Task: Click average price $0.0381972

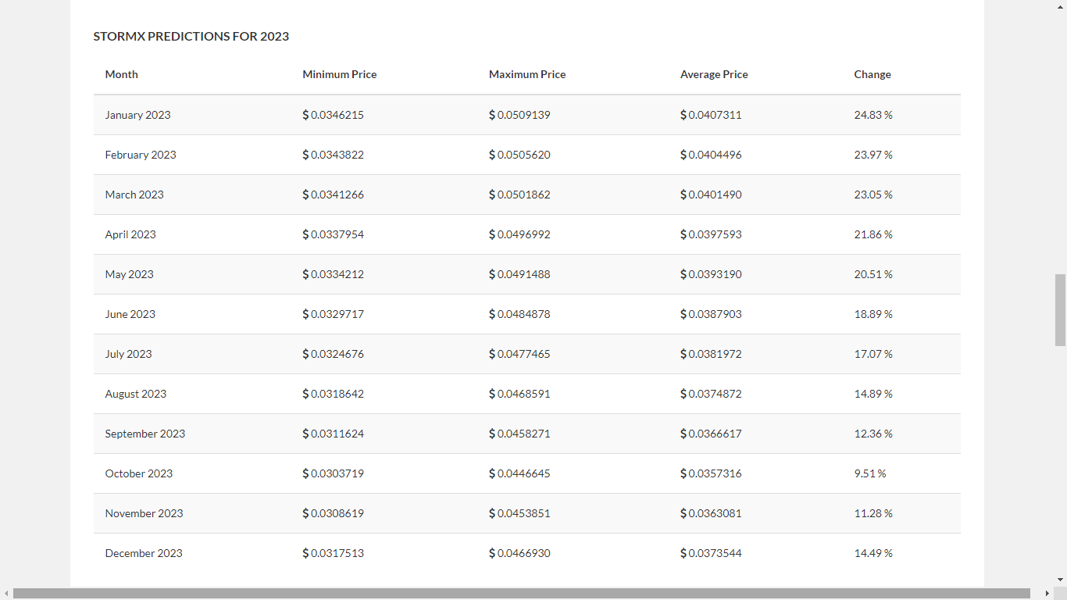Action: coord(712,354)
